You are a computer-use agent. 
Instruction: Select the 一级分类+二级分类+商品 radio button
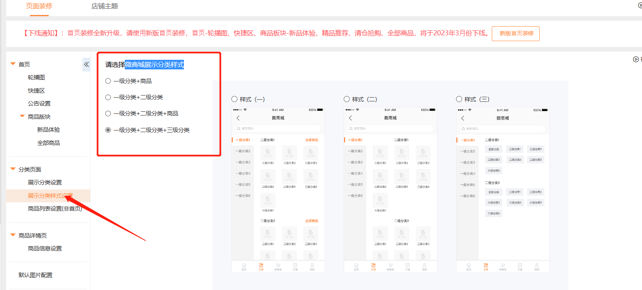[x=108, y=113]
